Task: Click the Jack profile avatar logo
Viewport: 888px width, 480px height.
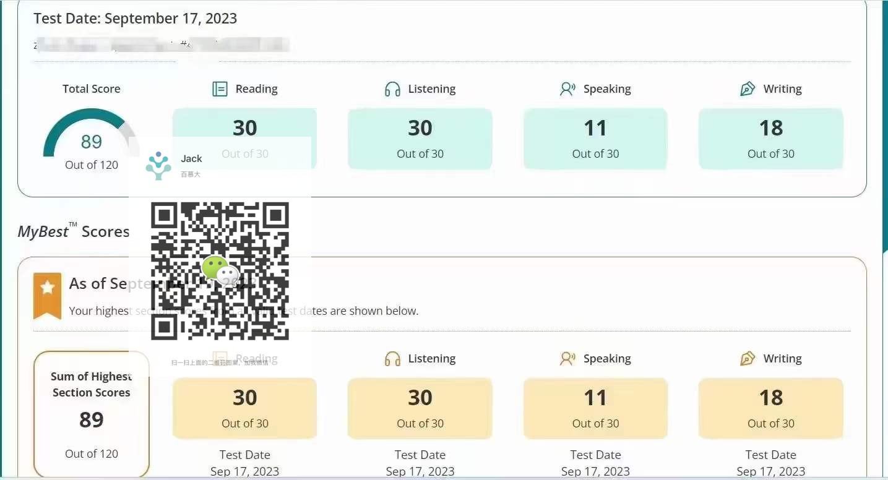Action: [158, 166]
